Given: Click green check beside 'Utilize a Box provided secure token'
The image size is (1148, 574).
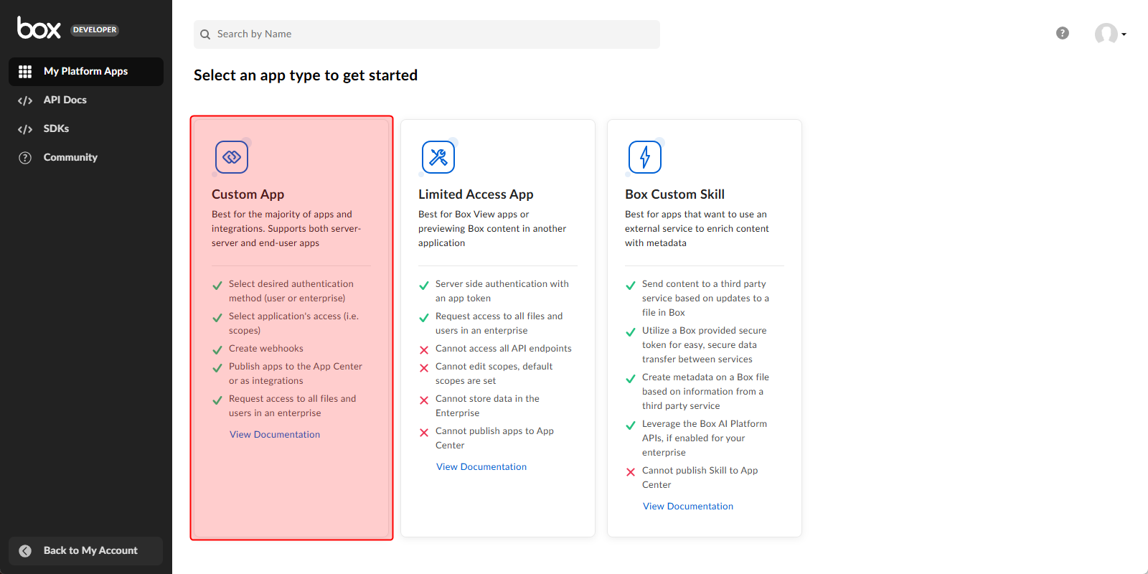Looking at the screenshot, I should (631, 332).
